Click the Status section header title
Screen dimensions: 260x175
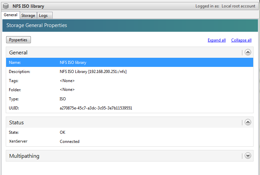(16, 123)
